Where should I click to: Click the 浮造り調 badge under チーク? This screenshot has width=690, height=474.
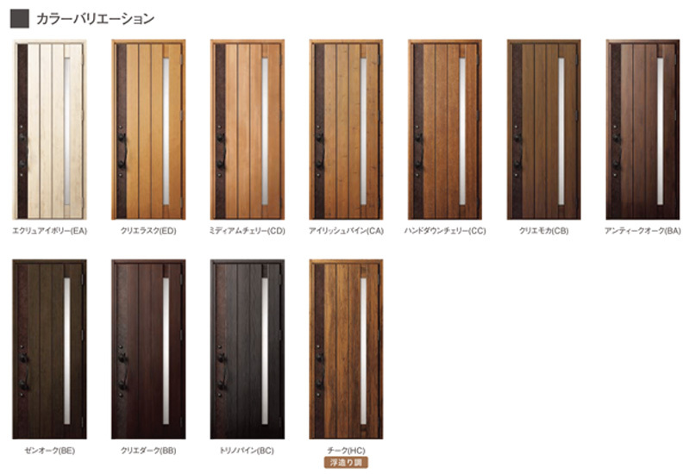click(x=346, y=463)
